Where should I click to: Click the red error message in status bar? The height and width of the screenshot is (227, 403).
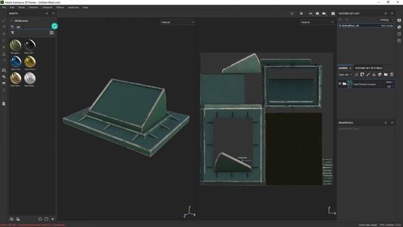(x=32, y=225)
